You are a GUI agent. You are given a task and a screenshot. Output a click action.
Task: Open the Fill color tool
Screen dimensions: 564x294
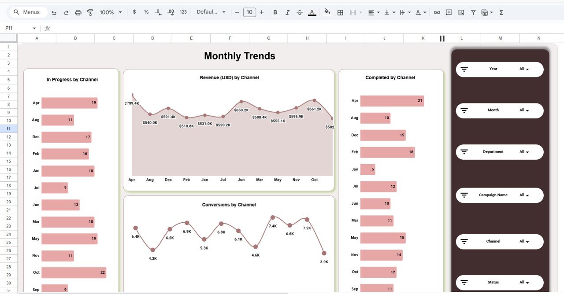coord(327,12)
